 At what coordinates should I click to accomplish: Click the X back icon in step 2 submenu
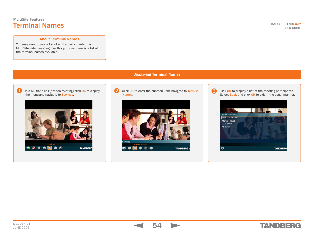coord(151,148)
